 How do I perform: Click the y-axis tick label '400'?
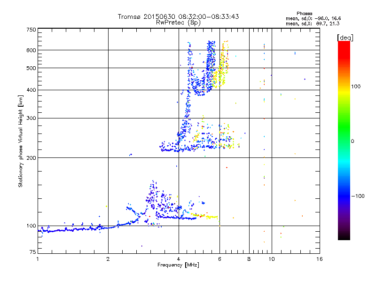31,90
